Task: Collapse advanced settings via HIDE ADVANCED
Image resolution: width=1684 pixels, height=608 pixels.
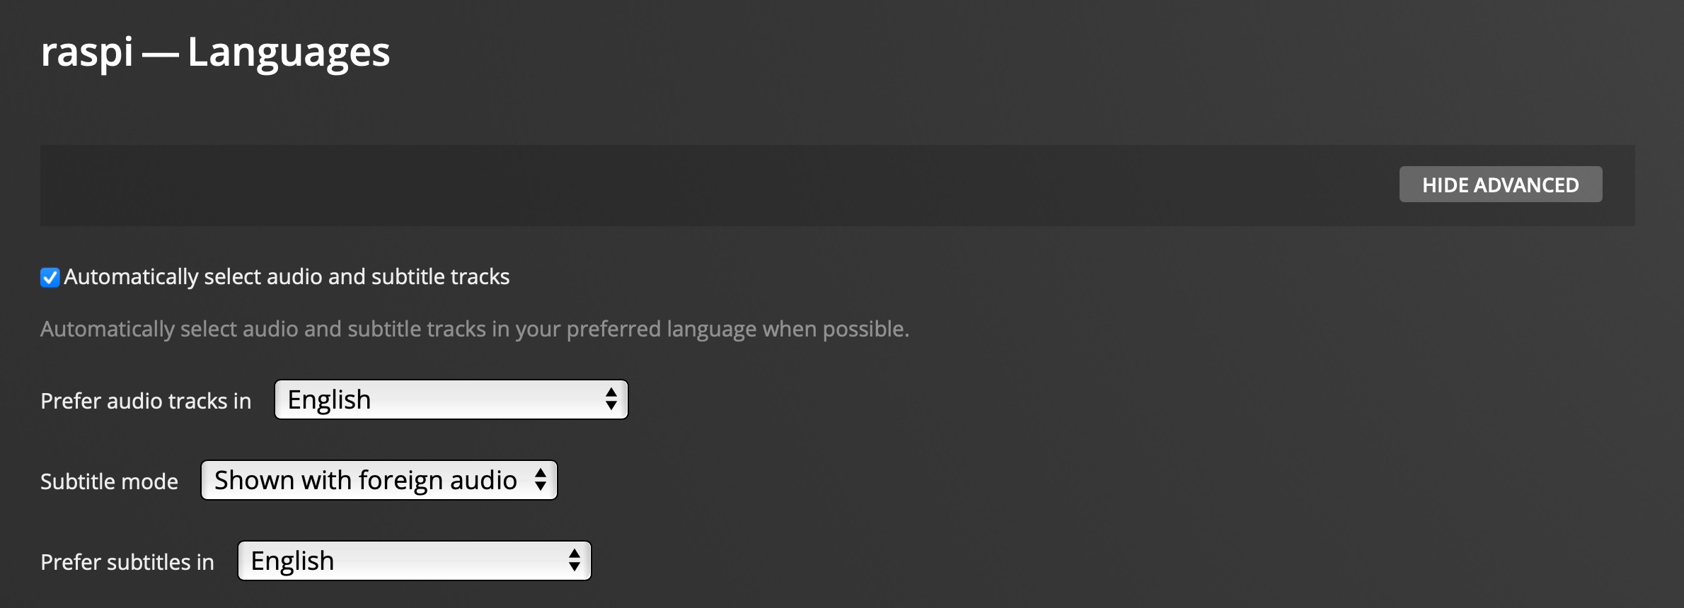Action: coord(1500,185)
